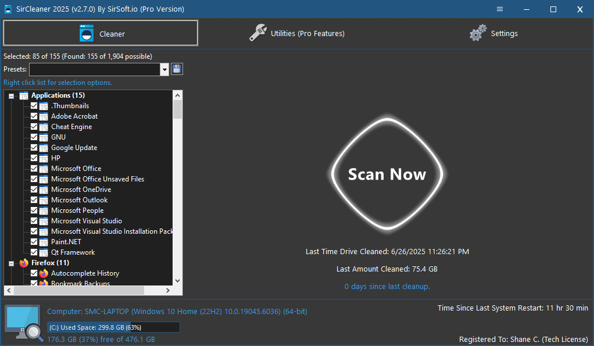
Task: Click the SirCleaner app icon in title bar
Action: pyautogui.click(x=8, y=9)
